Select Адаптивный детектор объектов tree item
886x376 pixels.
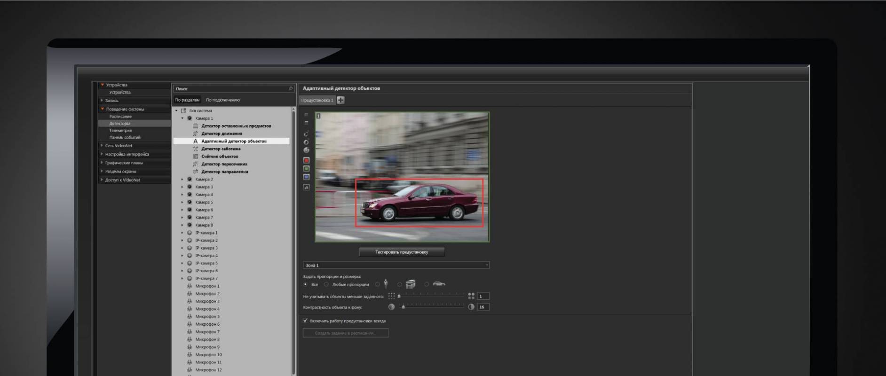tap(231, 141)
